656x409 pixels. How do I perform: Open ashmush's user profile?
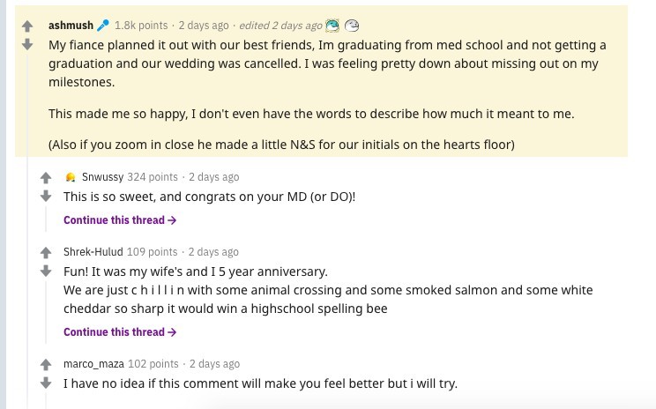click(x=71, y=26)
